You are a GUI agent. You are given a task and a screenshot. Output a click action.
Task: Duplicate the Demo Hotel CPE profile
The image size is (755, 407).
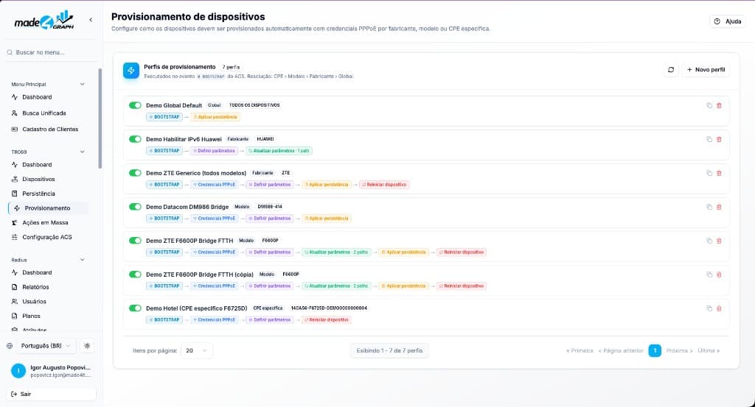click(709, 308)
